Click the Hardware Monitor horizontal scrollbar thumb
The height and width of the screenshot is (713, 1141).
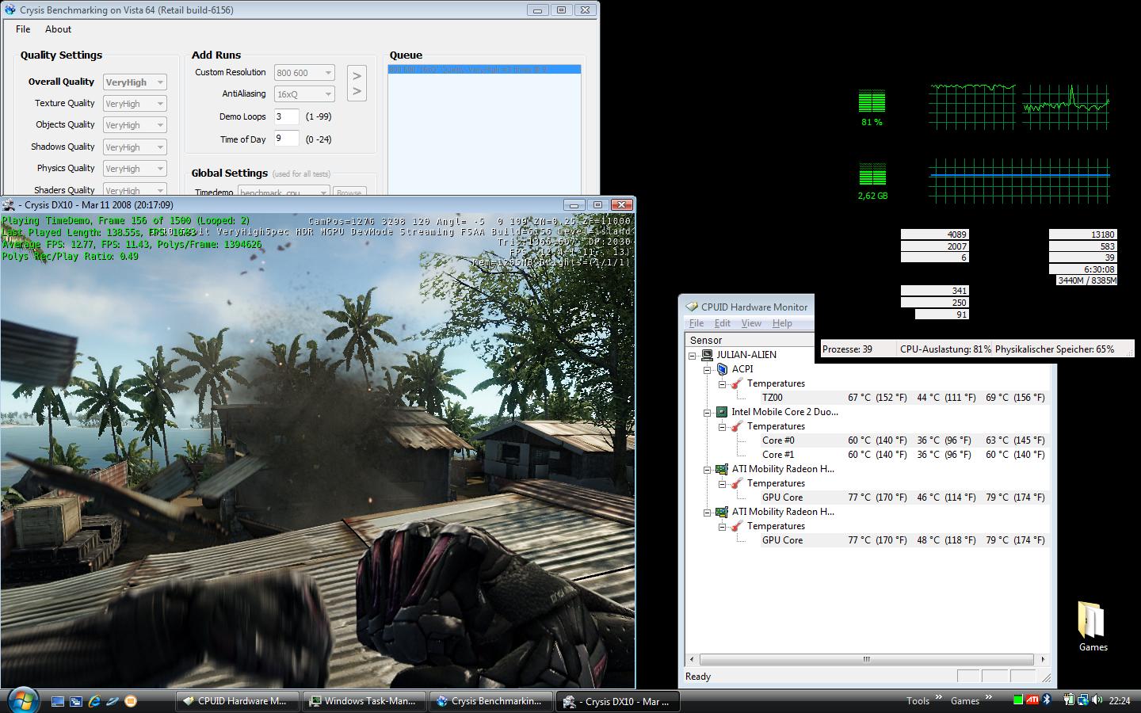[x=866, y=659]
